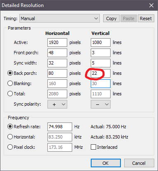Image resolution: width=158 pixels, height=171 pixels.
Task: Click the horizontal Sync width field
Action: coord(57,63)
